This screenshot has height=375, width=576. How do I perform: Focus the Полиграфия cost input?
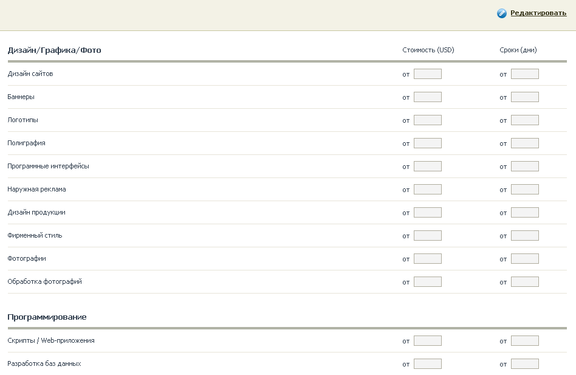click(428, 143)
